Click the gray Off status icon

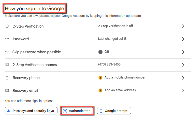pyautogui.click(x=100, y=52)
